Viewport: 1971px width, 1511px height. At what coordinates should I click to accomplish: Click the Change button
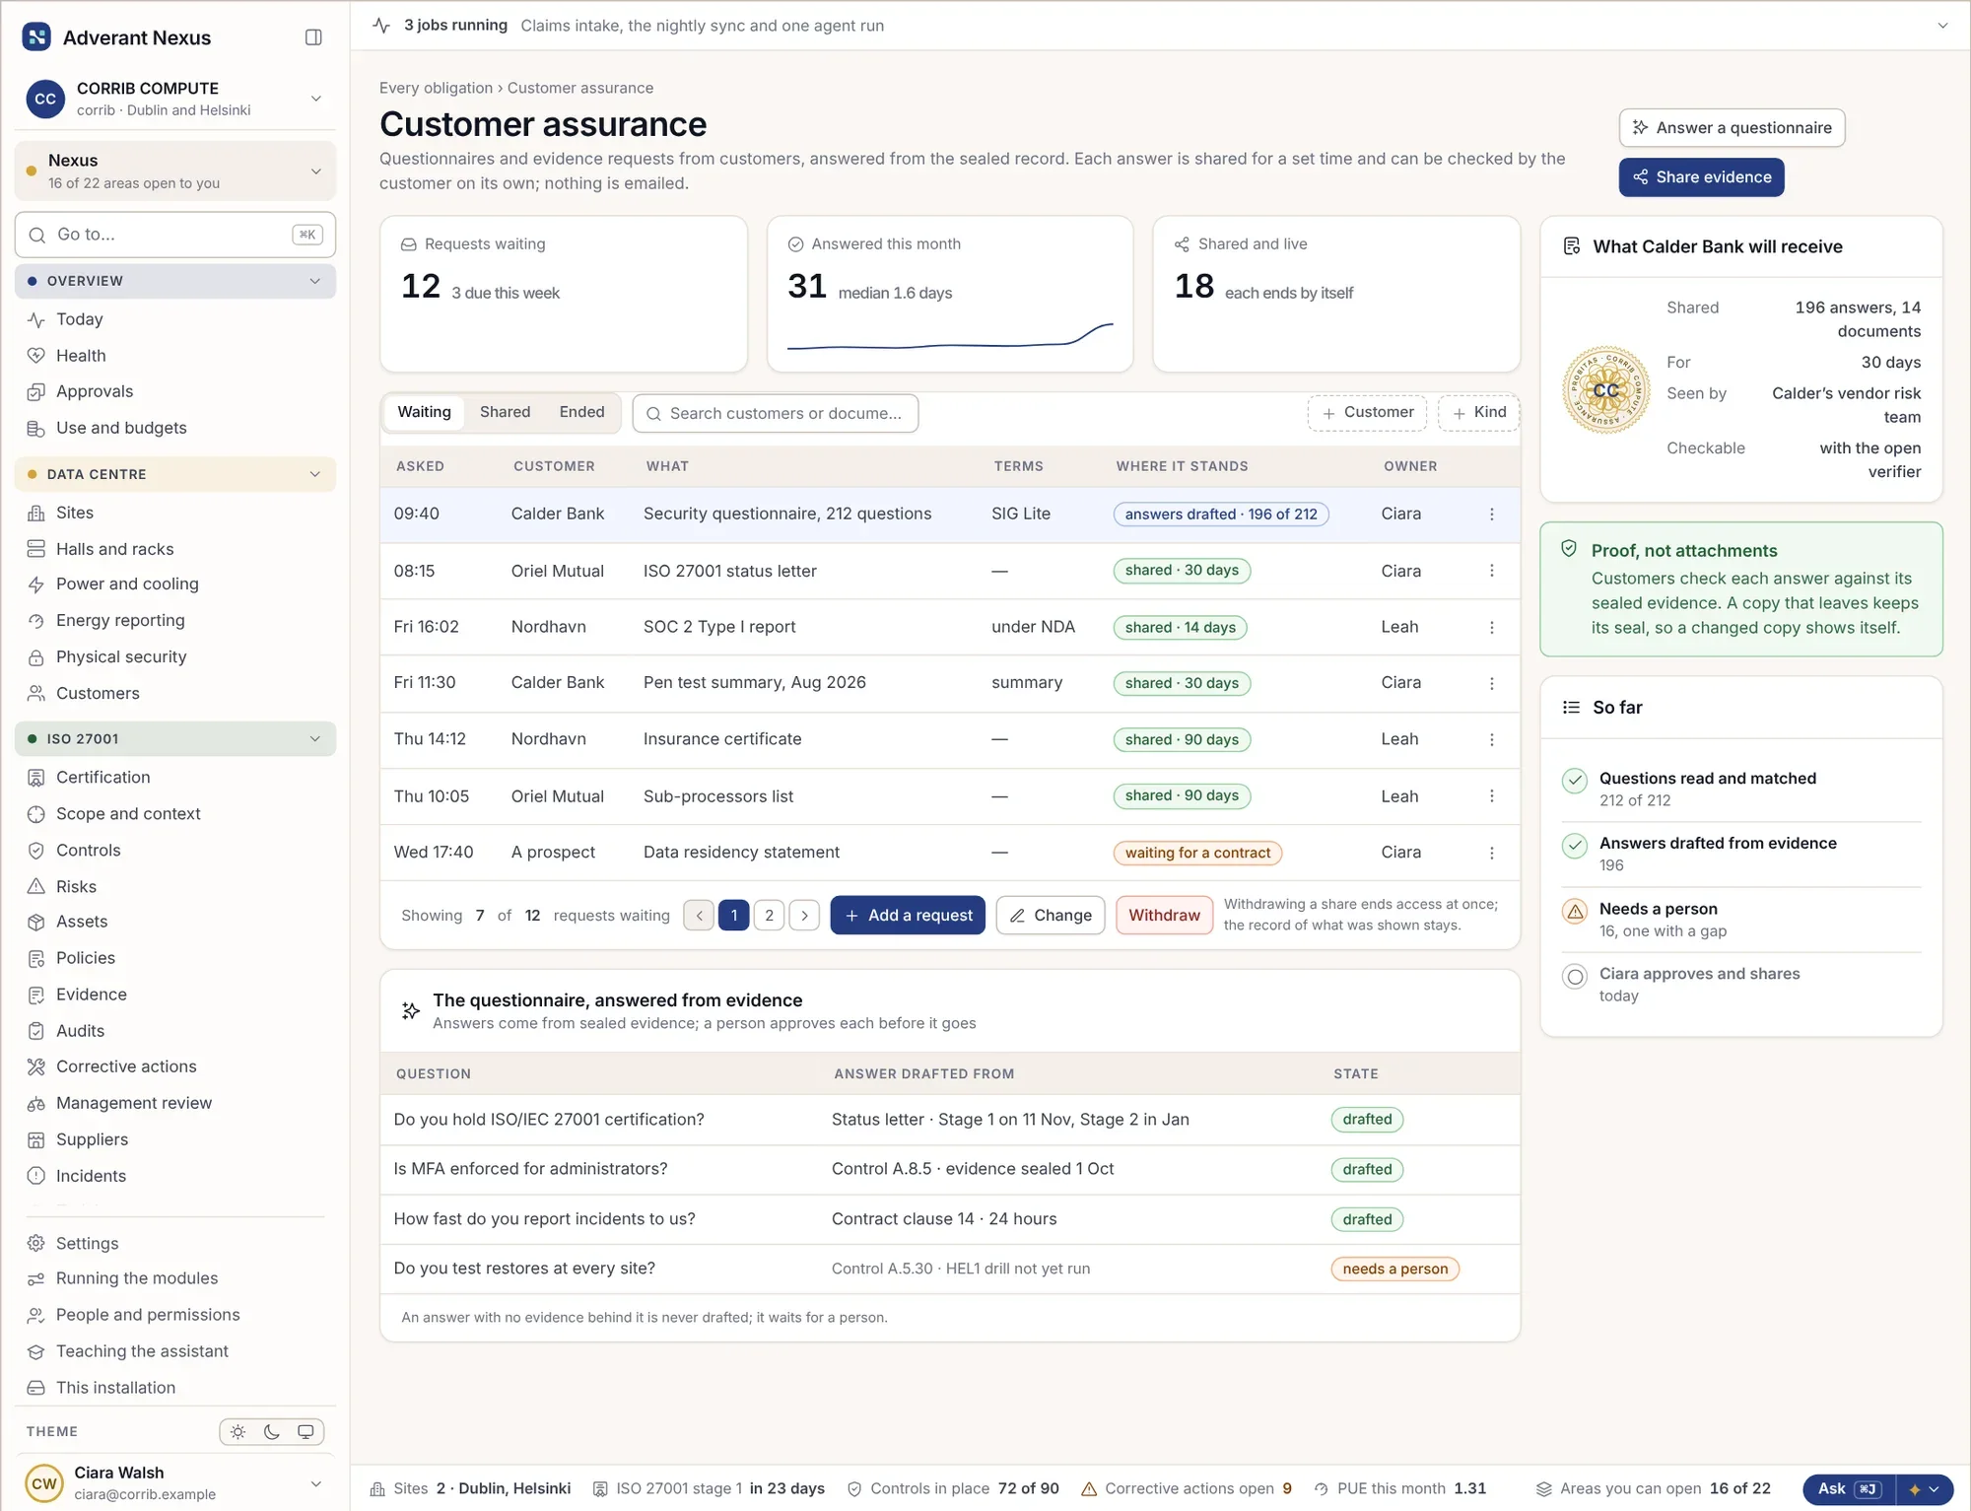pyautogui.click(x=1051, y=916)
